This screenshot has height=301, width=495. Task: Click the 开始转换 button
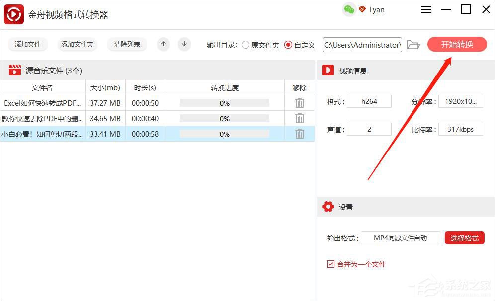[457, 44]
